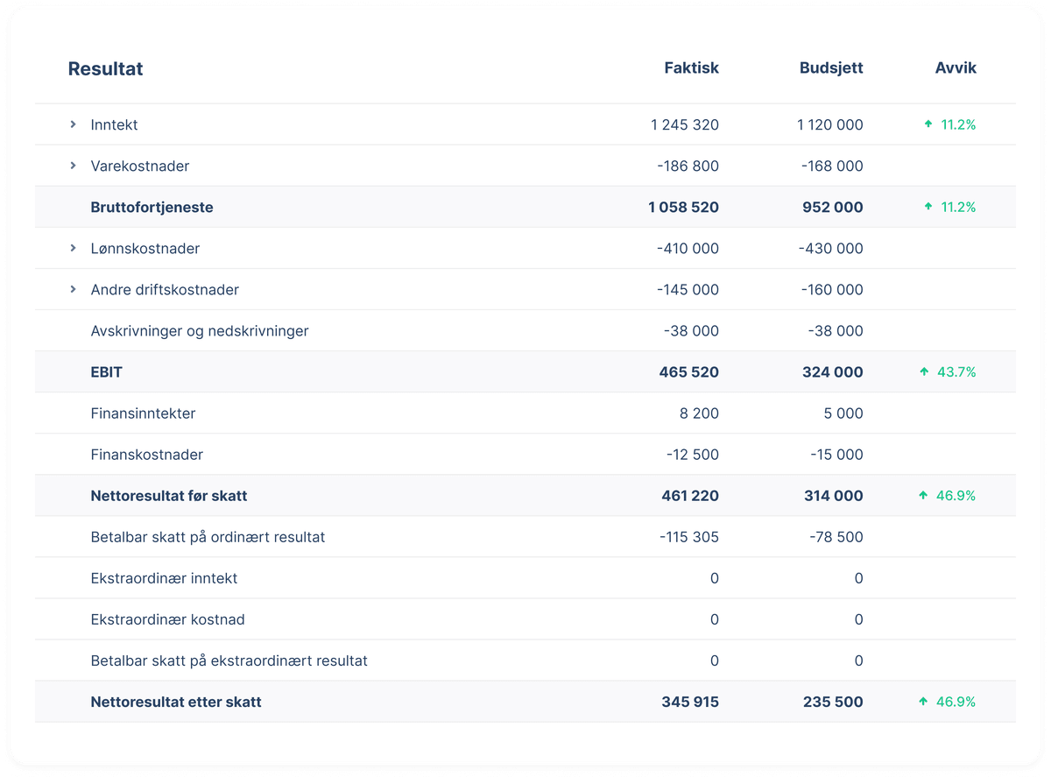Select the Avskrivninger og nedskrivninger row
The image size is (1051, 777).
[x=525, y=330]
